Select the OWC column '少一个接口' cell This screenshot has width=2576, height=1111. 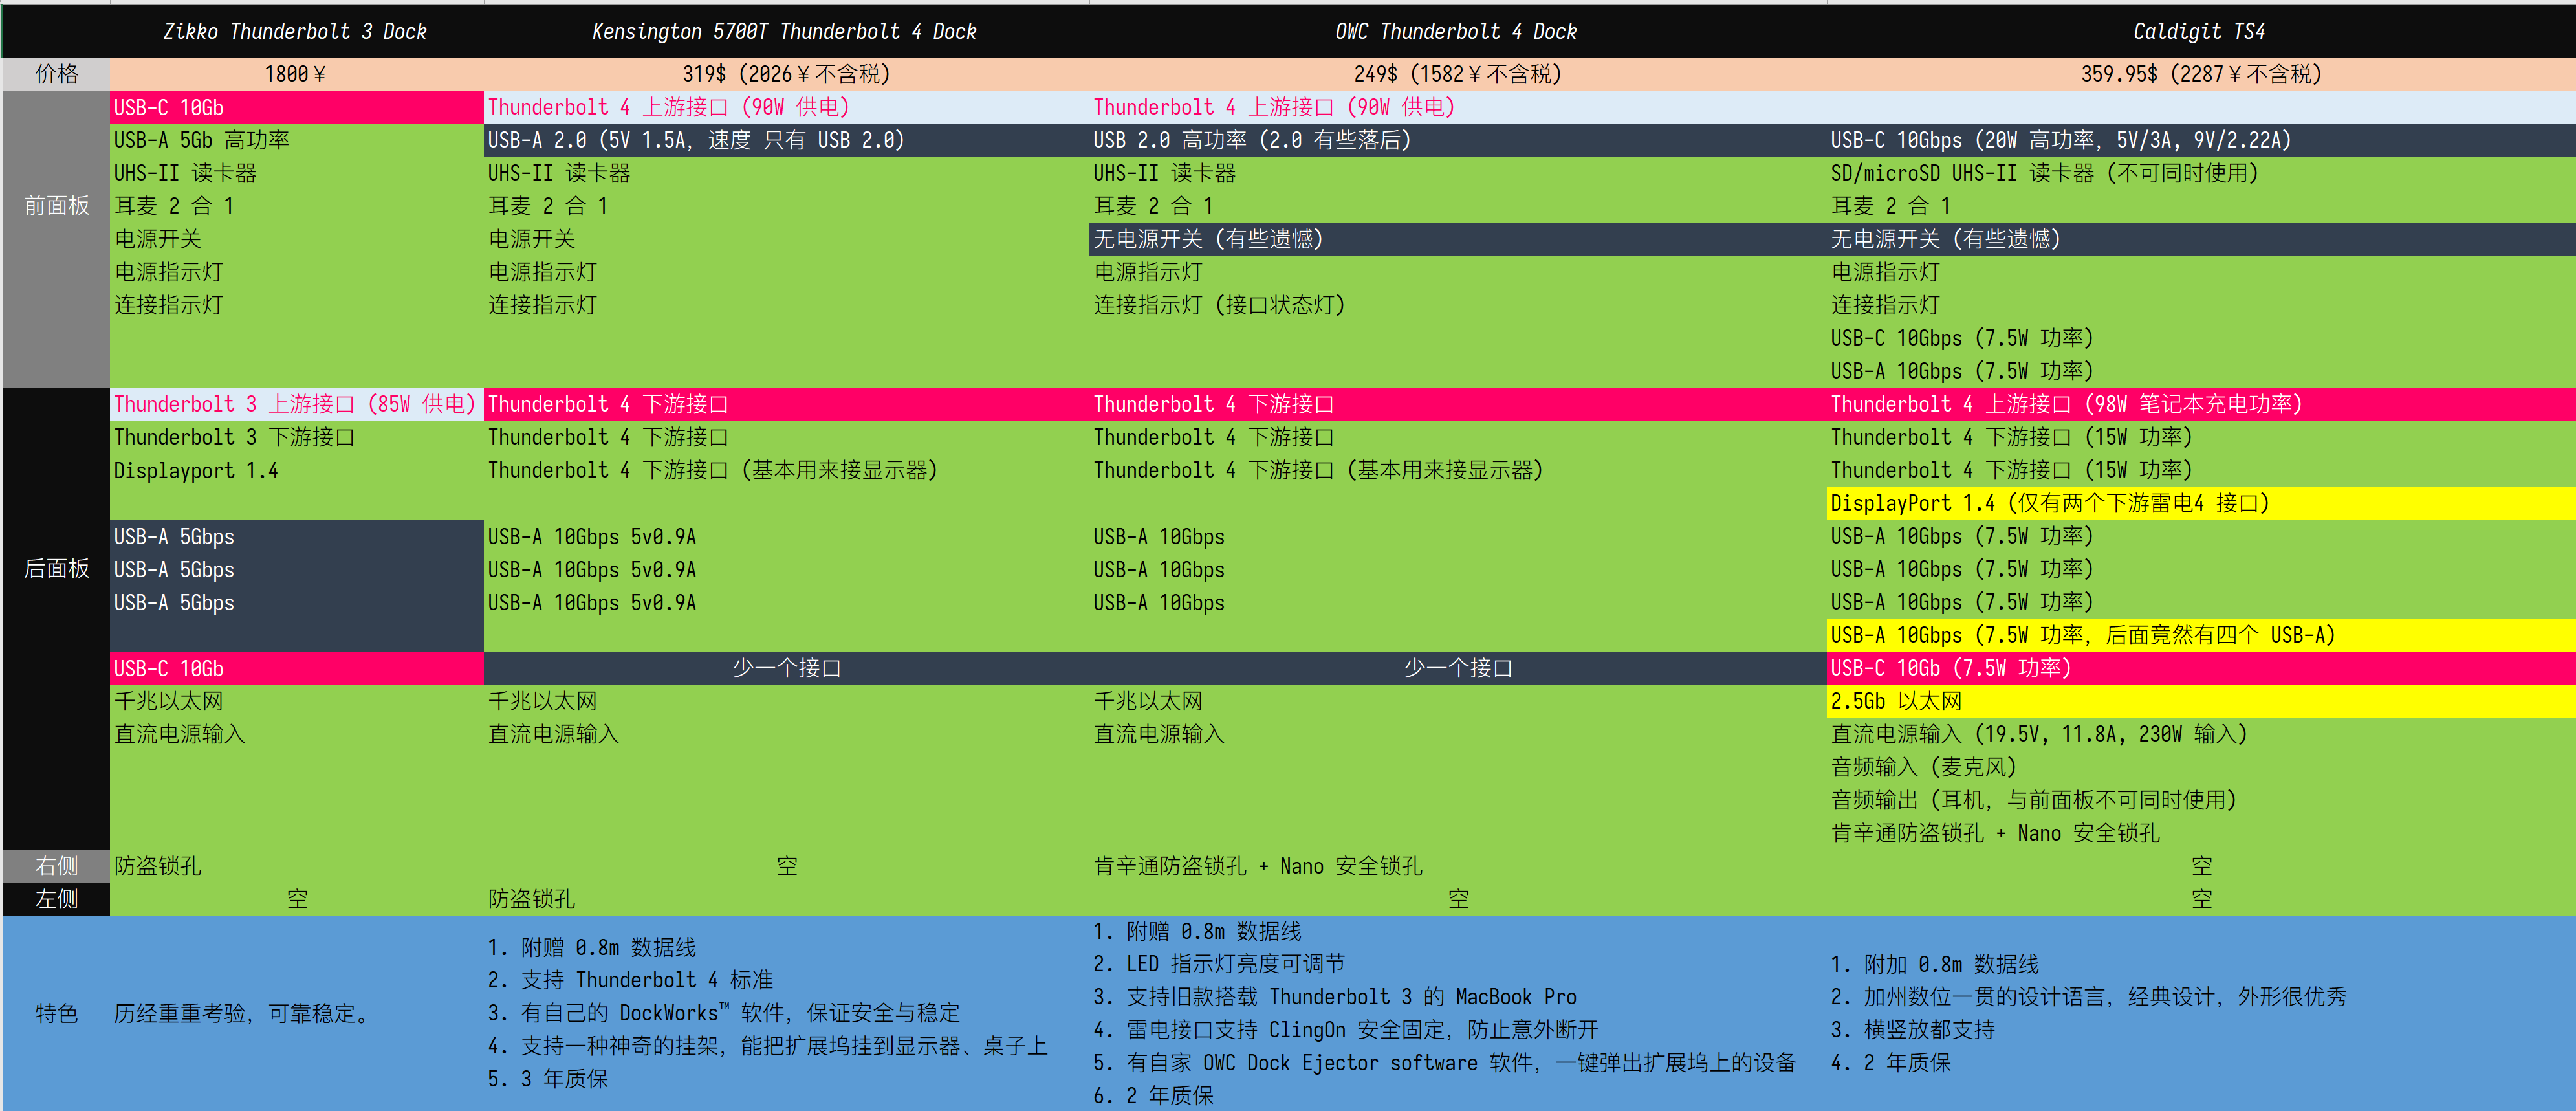click(1457, 668)
